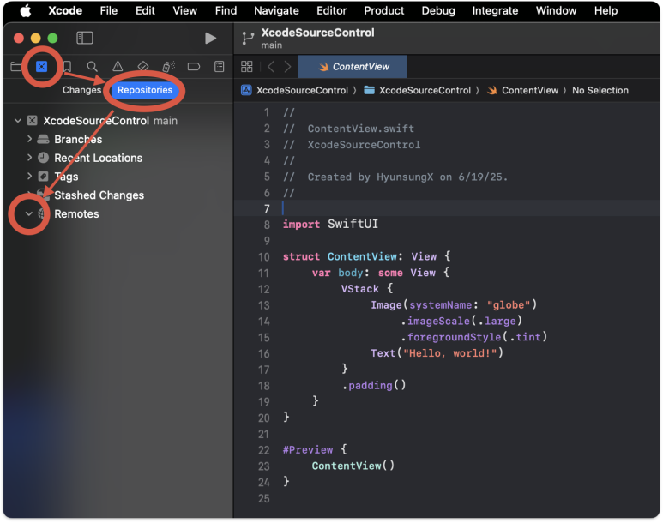The width and height of the screenshot is (663, 523).
Task: Place cursor on empty line 7
Action: 448,208
